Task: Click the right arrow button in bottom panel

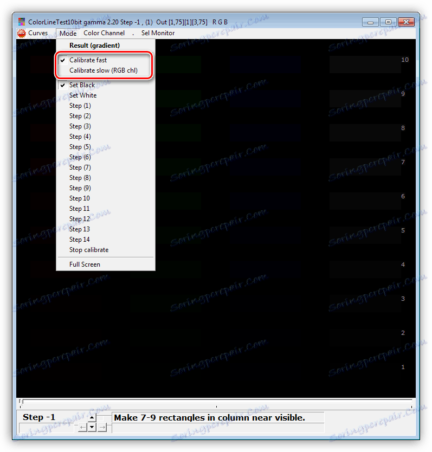Action: click(x=102, y=427)
